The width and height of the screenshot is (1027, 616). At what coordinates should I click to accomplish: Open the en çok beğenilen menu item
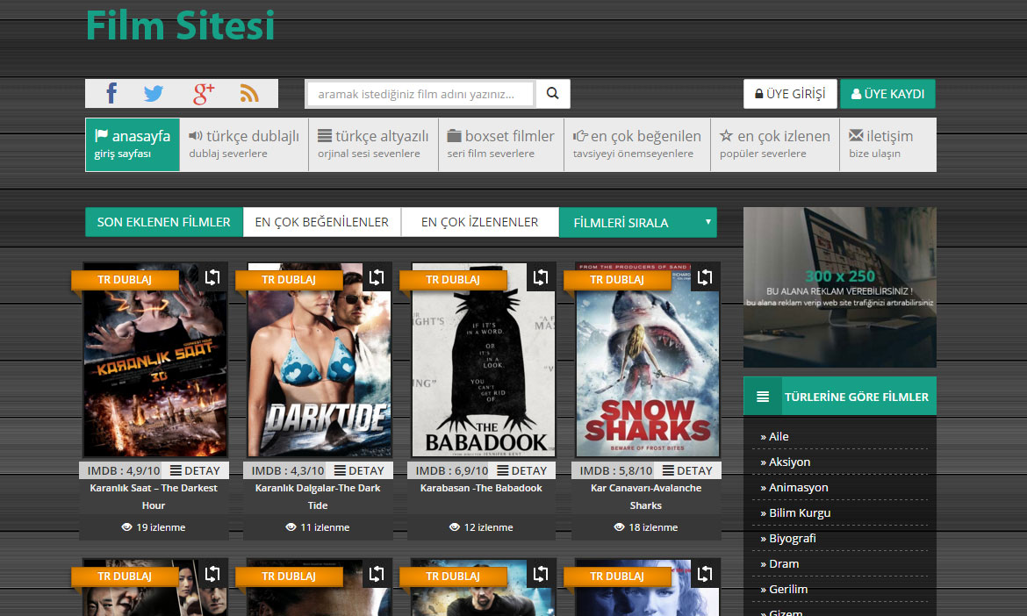click(x=637, y=145)
